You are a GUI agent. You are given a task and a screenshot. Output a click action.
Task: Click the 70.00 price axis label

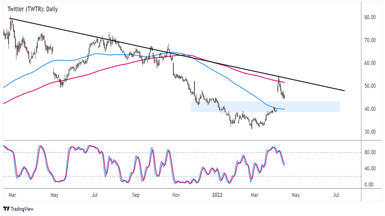(371, 40)
